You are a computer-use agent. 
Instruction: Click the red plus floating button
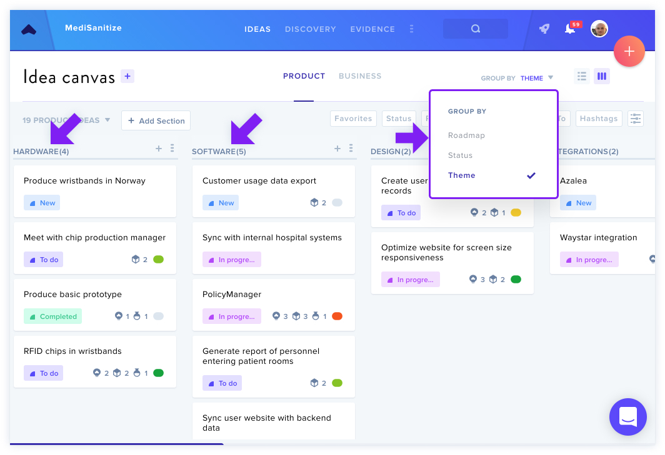[629, 51]
